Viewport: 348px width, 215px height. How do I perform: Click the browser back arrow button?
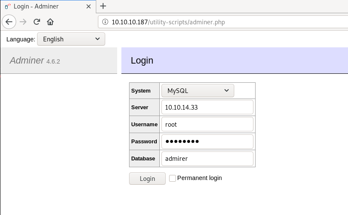(9, 22)
